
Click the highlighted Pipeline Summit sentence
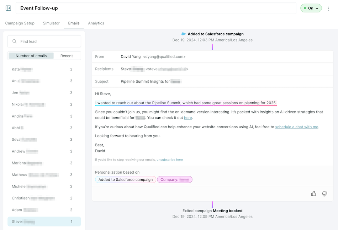coord(186,103)
